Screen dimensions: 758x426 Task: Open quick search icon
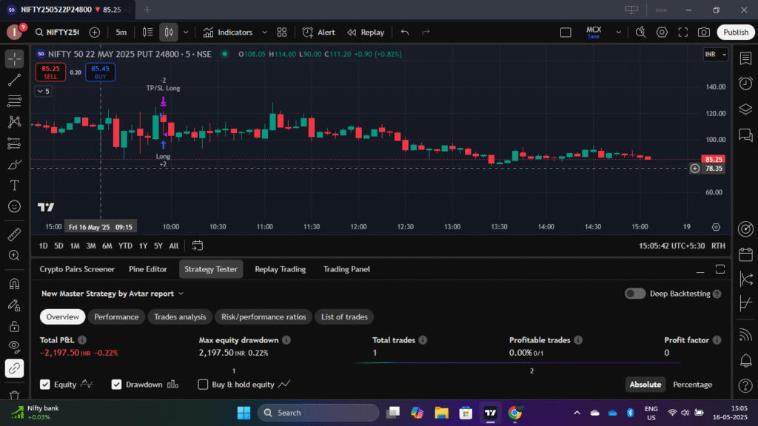(x=640, y=33)
